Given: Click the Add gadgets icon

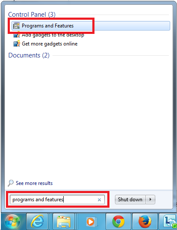Looking at the screenshot, I should (x=17, y=35).
